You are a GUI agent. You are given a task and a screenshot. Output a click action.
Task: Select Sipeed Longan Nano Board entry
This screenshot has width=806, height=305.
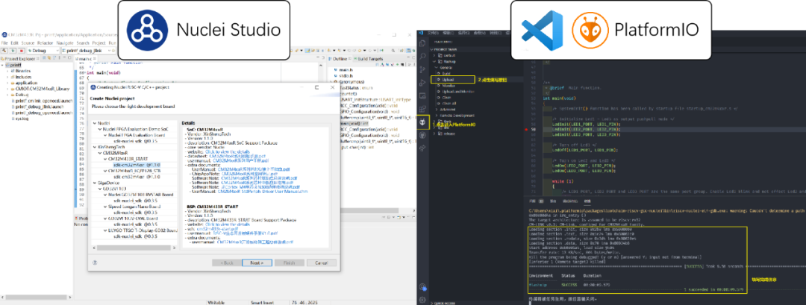tap(134, 207)
